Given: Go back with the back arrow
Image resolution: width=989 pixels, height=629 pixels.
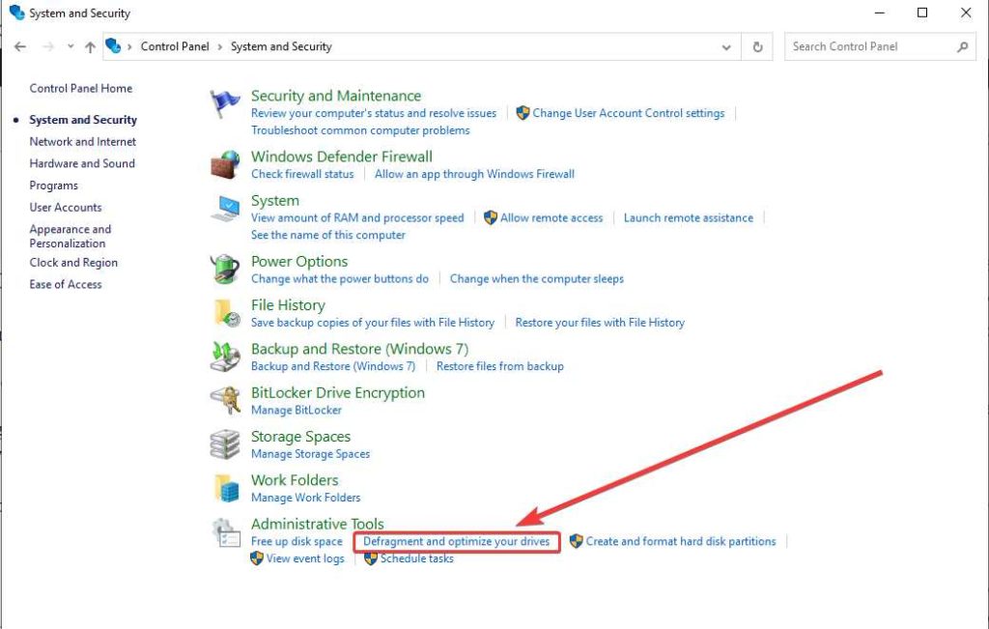Looking at the screenshot, I should [20, 46].
